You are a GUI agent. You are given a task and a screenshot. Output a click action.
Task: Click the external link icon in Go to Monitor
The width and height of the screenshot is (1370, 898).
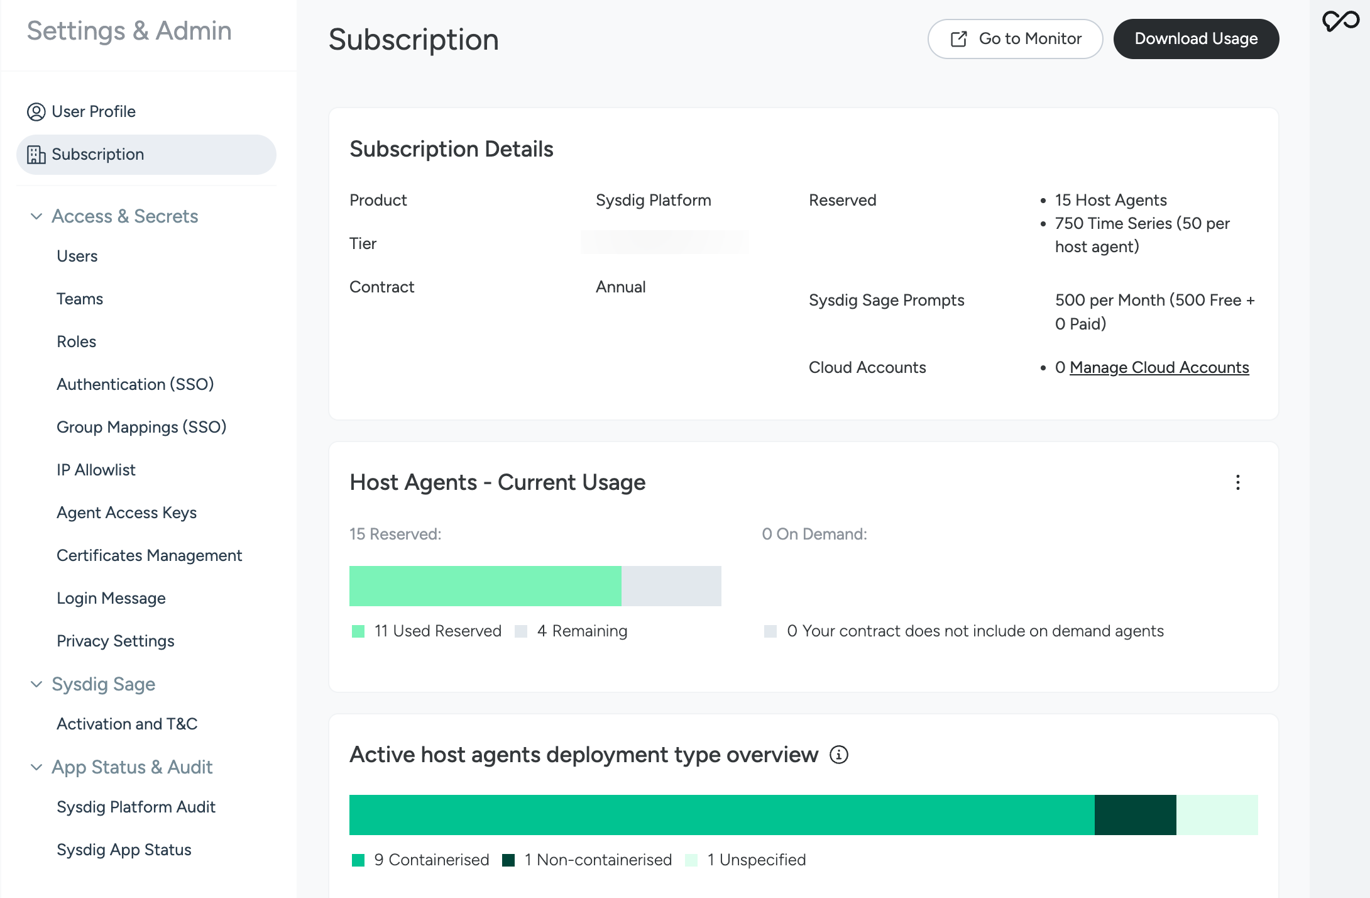point(959,39)
